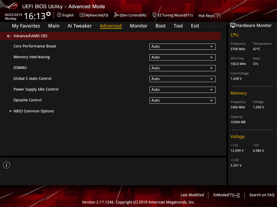Image resolution: width=277 pixels, height=207 pixels.
Task: Click the globe language icon
Action: [59, 15]
